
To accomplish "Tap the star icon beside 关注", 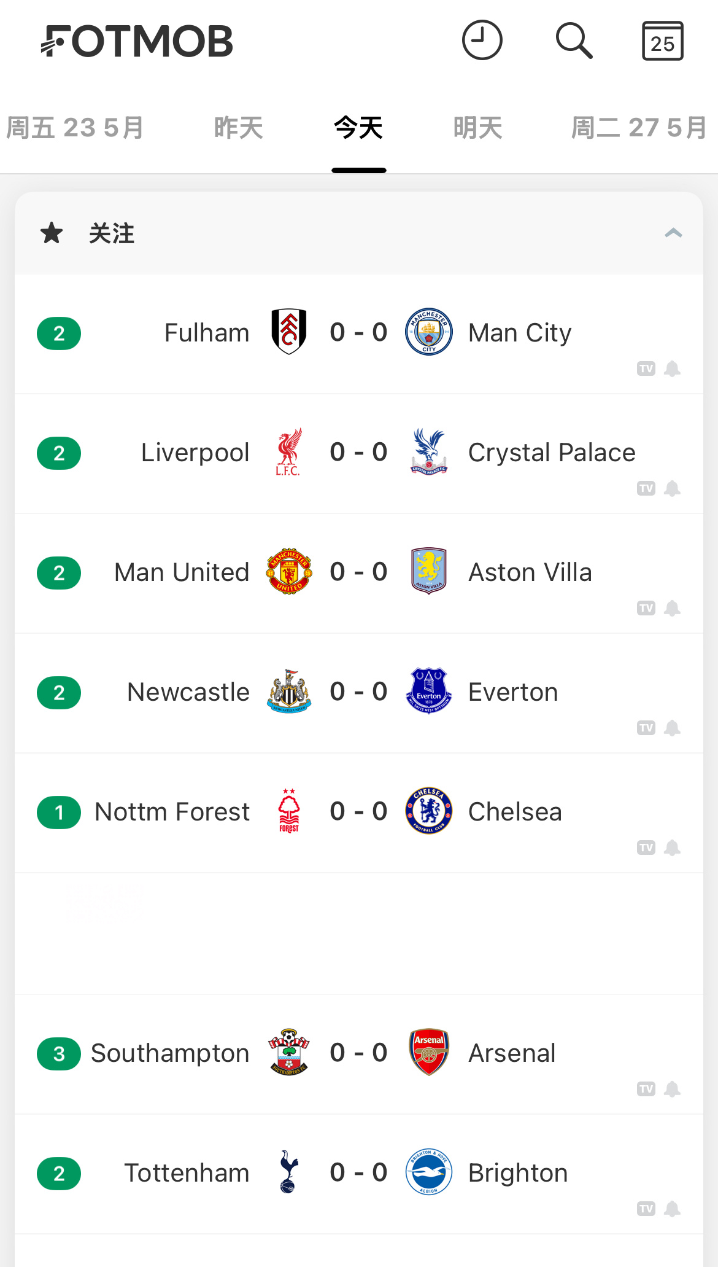I will (x=52, y=233).
